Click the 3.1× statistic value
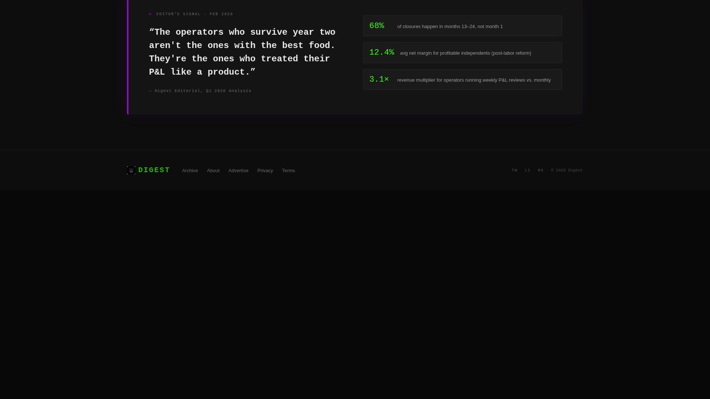Screen dimensions: 710x399 tap(379, 79)
